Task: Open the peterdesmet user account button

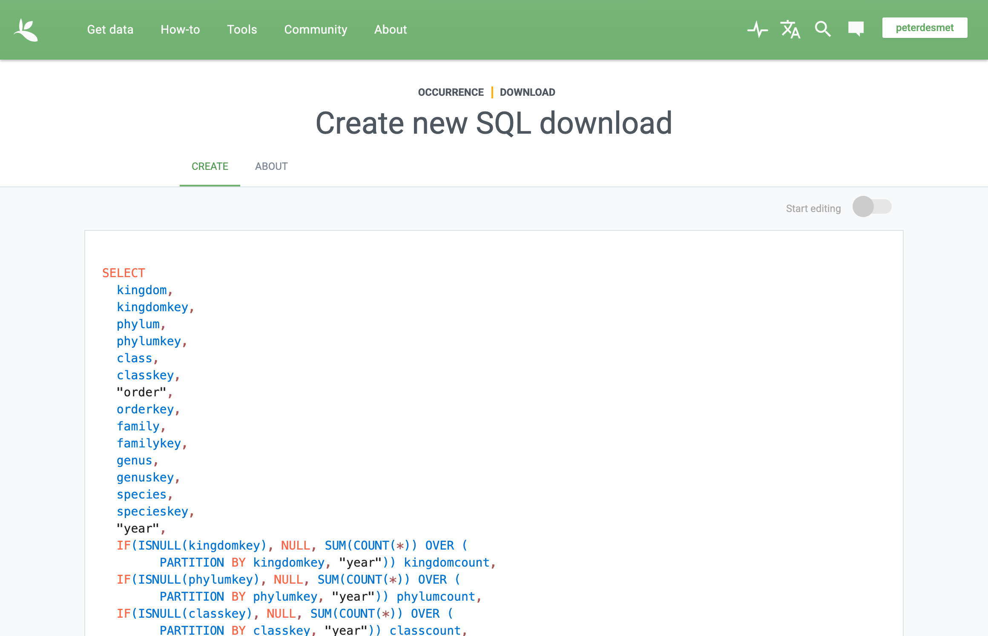Action: coord(925,28)
